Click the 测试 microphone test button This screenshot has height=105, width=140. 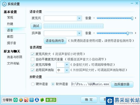pyautogui.click(x=36, y=26)
